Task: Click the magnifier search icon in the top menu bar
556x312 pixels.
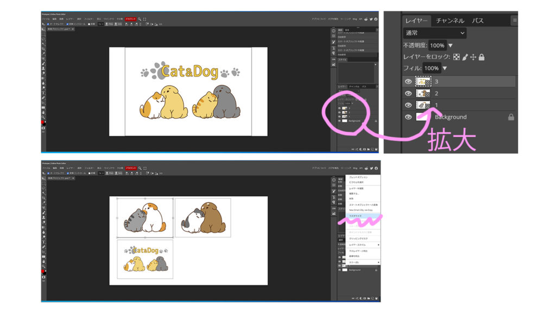Action: coord(140,18)
